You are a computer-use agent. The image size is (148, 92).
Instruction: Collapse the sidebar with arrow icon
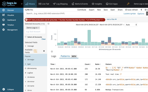pyautogui.click(x=4, y=89)
